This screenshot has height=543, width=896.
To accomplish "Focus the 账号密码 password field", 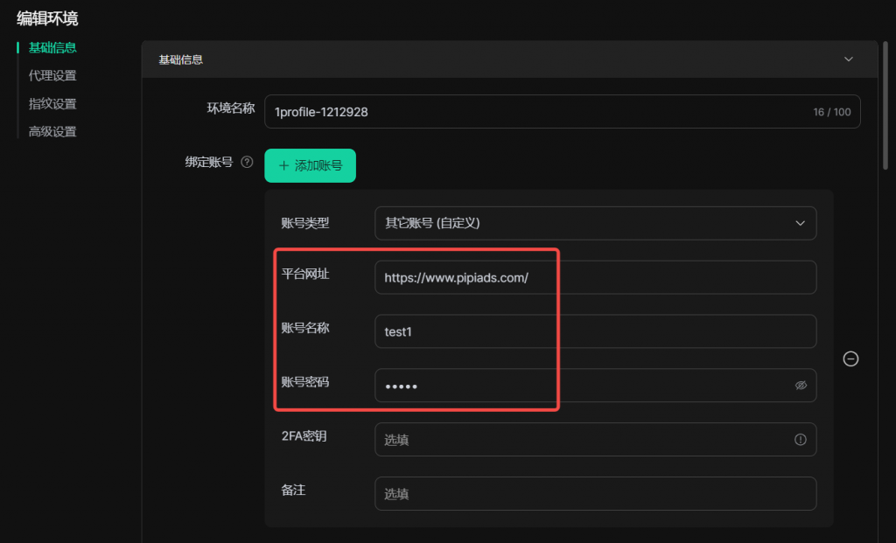I will (x=577, y=386).
